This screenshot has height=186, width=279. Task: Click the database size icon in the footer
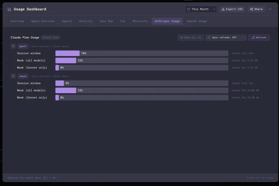point(45,178)
